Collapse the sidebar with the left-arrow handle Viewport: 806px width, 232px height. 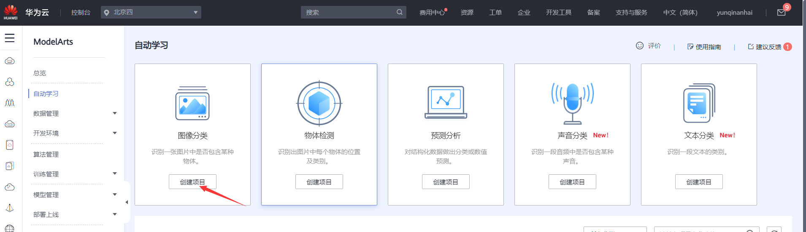click(127, 202)
